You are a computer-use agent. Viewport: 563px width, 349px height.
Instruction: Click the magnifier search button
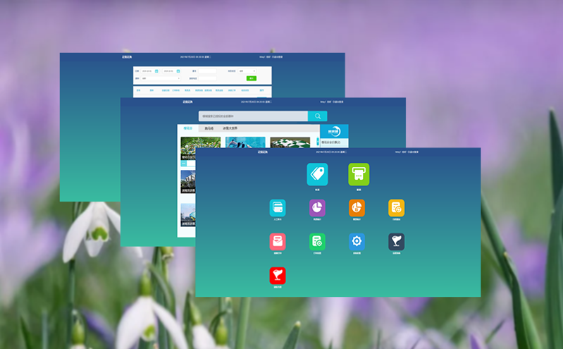[x=318, y=116]
